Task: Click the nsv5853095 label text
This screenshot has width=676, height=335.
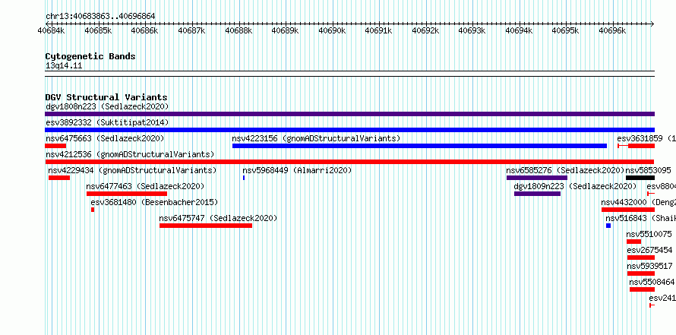Action: pos(649,170)
